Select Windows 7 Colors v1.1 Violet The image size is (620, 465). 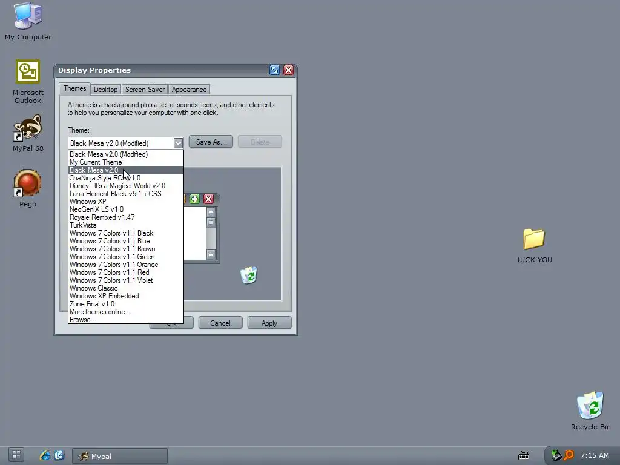tap(126, 280)
